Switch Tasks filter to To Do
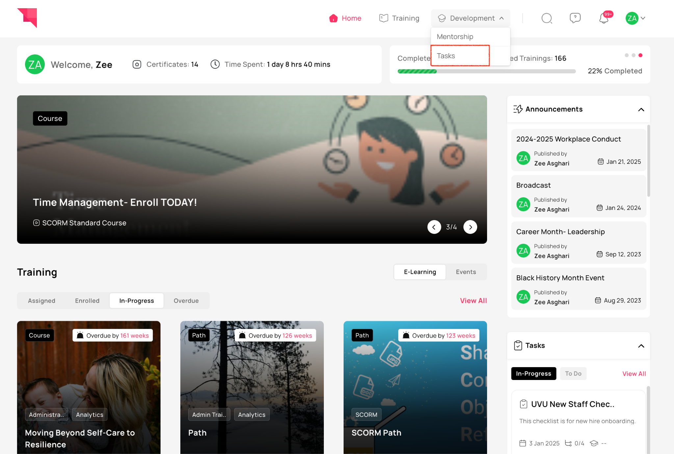The width and height of the screenshot is (674, 454). 573,374
